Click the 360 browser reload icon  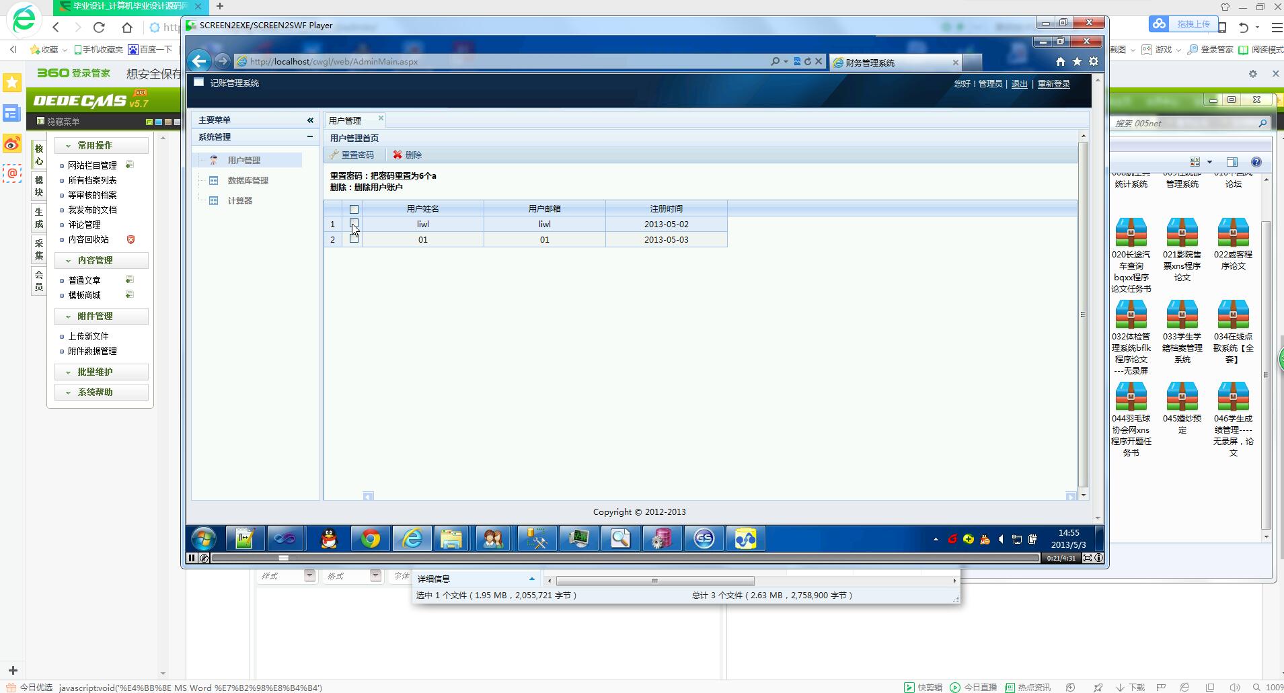[x=99, y=28]
